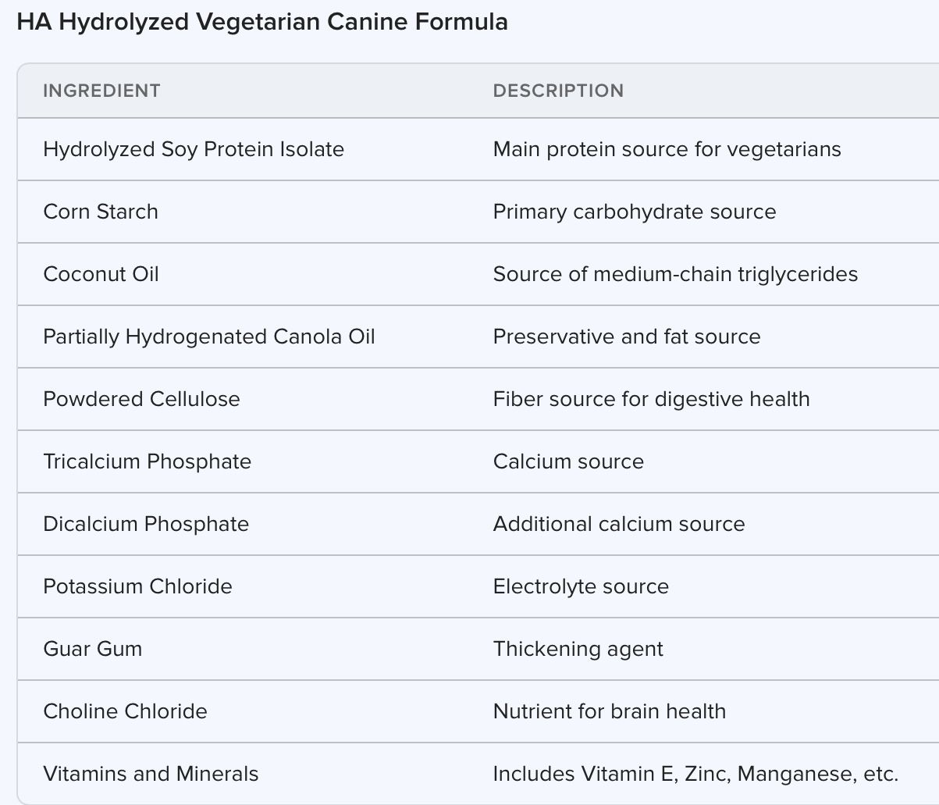Select the Tricalcium Phosphate cell
Viewport: 939px width, 805px height.
(x=148, y=461)
